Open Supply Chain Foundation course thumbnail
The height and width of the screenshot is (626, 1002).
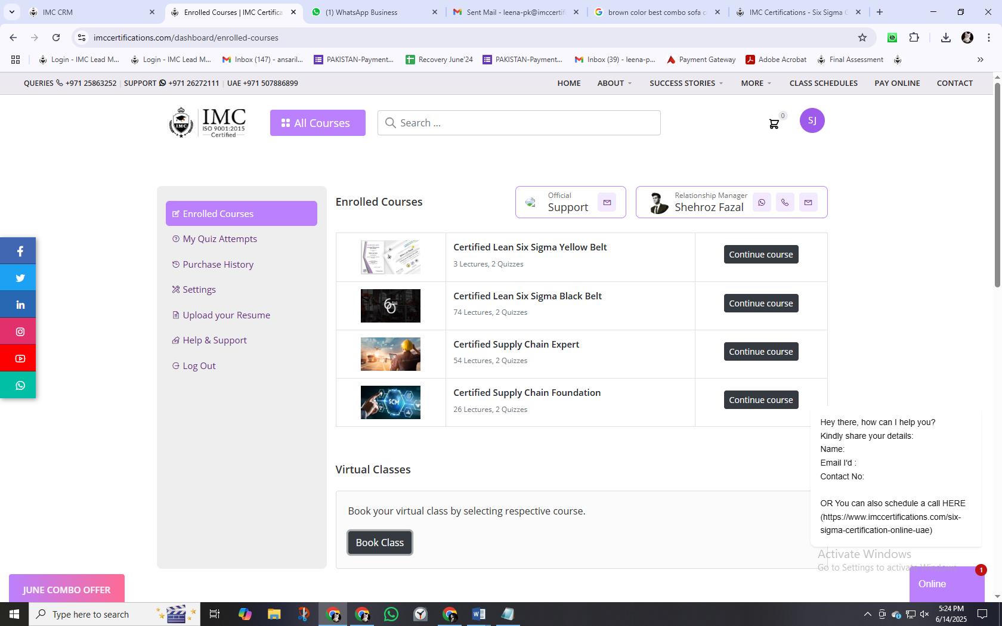click(390, 402)
